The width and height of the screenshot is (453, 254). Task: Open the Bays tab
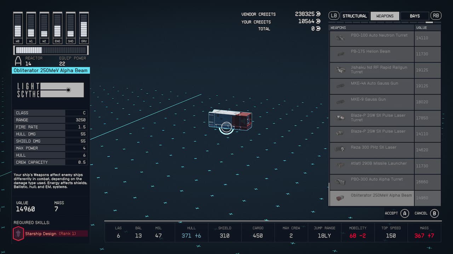[414, 16]
